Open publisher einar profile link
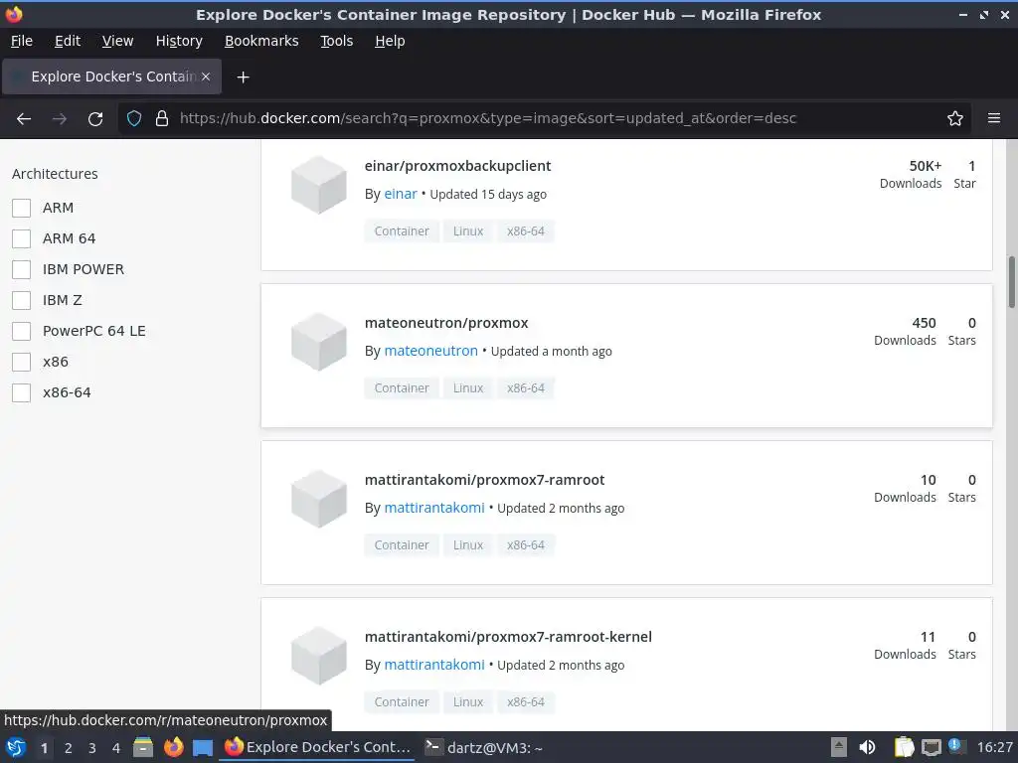Screen dimensions: 1018x763 (401, 194)
